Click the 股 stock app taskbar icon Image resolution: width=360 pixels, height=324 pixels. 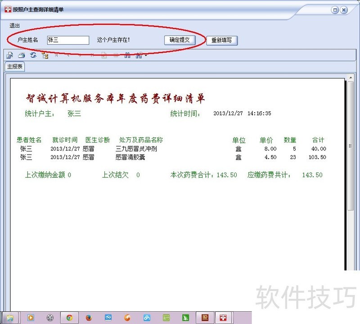(x=205, y=317)
